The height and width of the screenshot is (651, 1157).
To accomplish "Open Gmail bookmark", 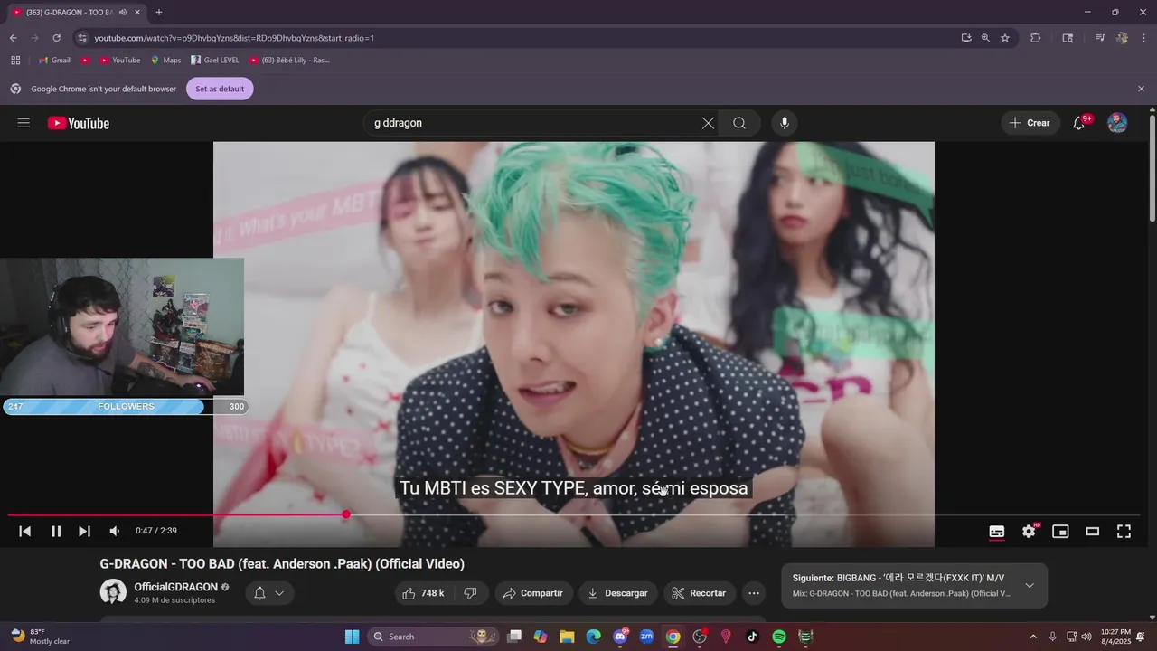I will pyautogui.click(x=54, y=61).
